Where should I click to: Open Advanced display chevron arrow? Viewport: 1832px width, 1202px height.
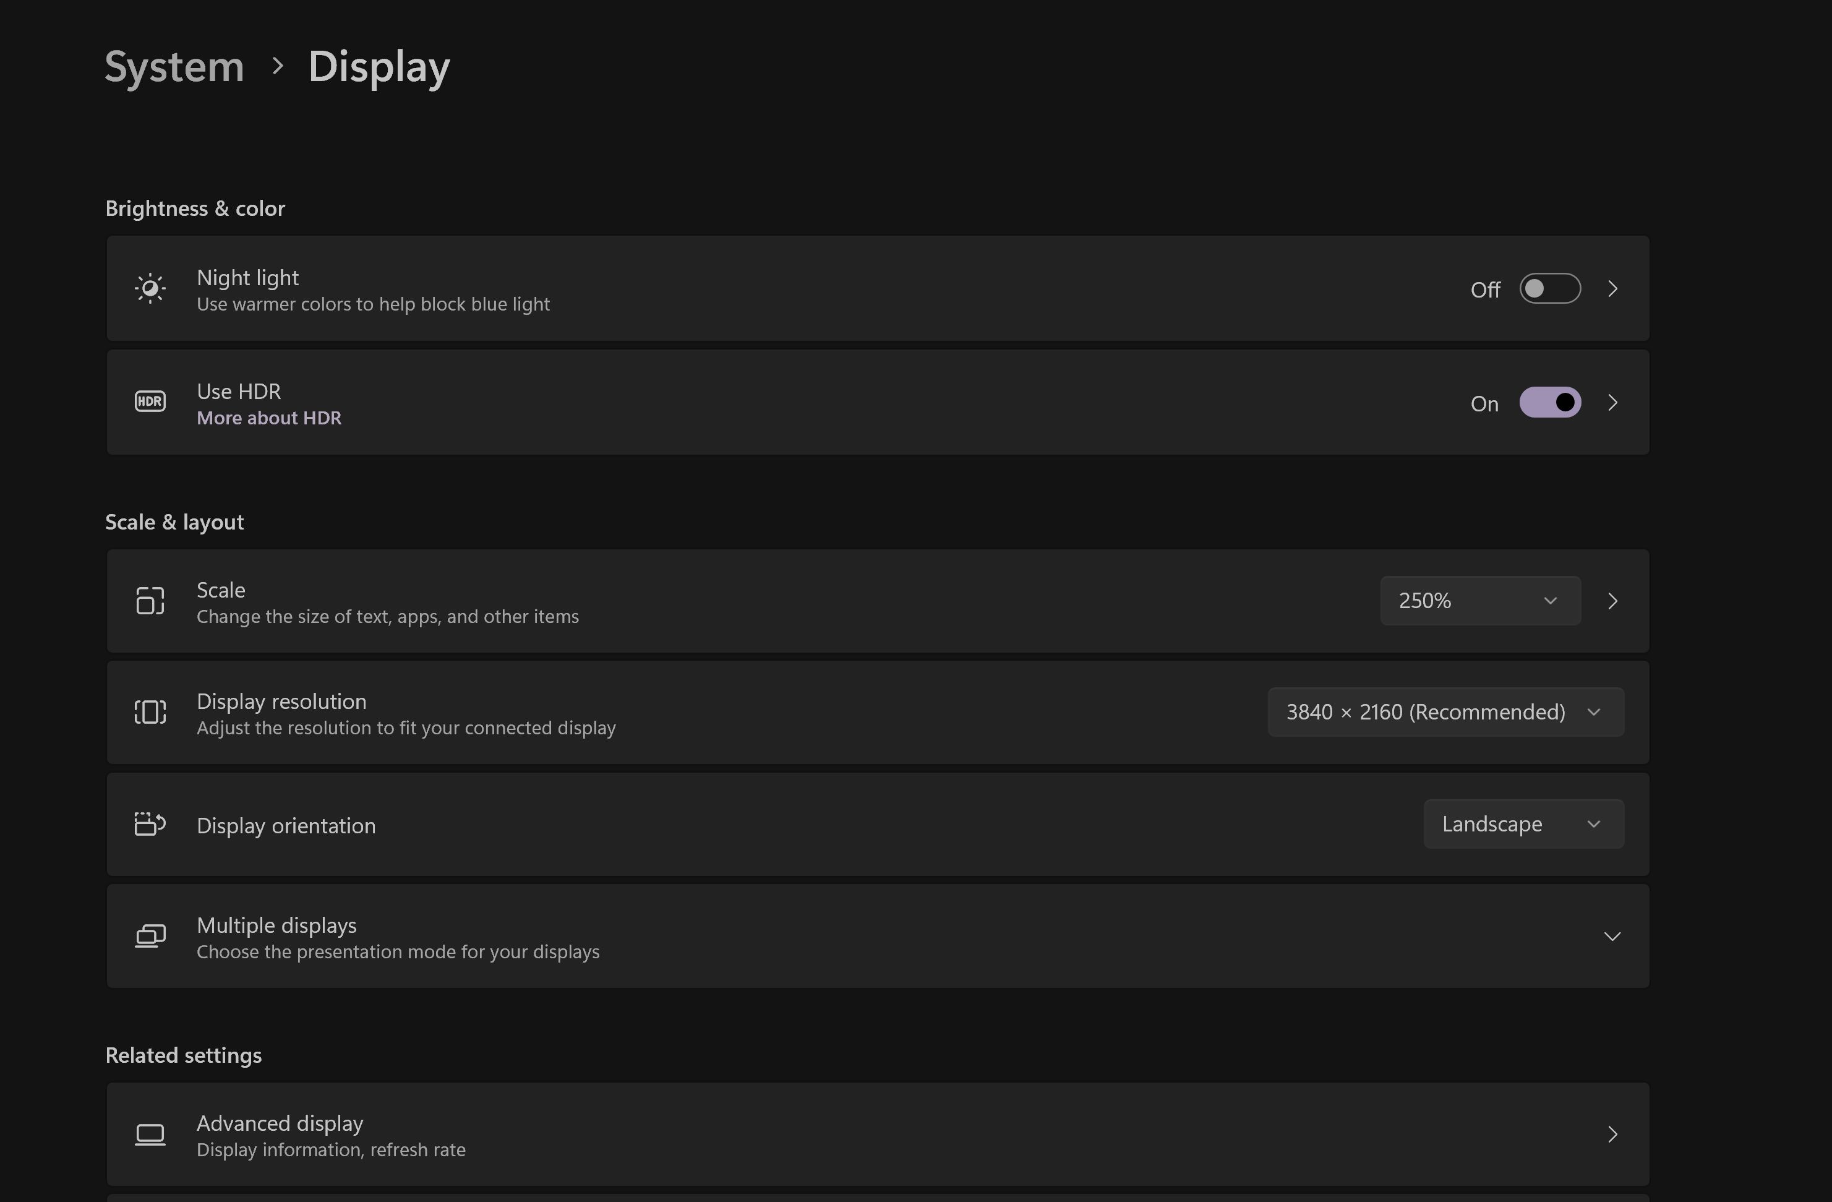[x=1612, y=1134]
